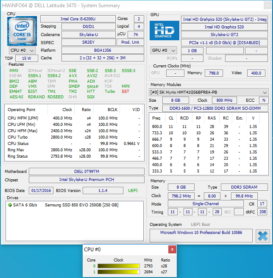This screenshot has height=278, width=273.
Task: Click the AVX2 feature label
Action: pyautogui.click(x=92, y=76)
